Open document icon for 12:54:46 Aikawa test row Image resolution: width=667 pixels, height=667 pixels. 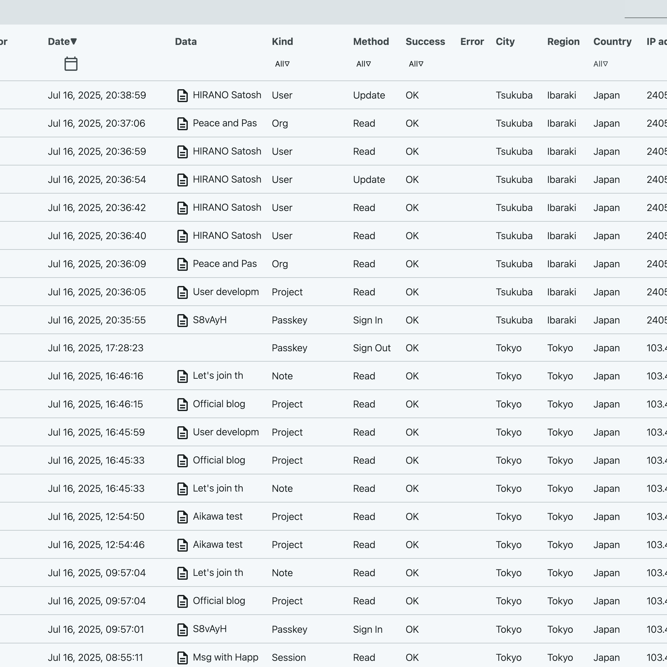182,545
